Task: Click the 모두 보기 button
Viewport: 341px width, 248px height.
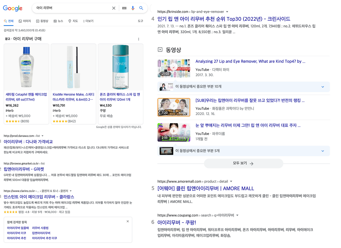Action: (243, 163)
